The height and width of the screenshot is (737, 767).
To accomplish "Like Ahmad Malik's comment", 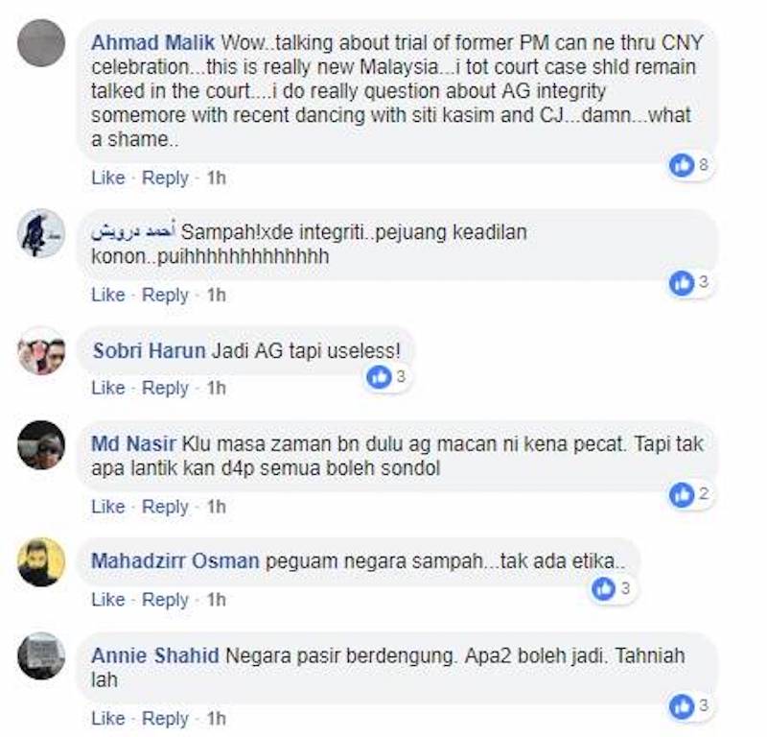I will (x=108, y=178).
